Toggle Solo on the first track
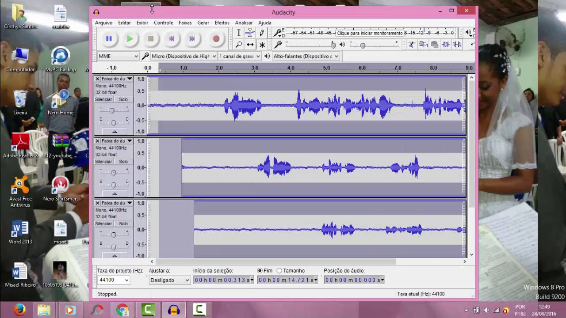The height and width of the screenshot is (318, 566). tap(123, 100)
